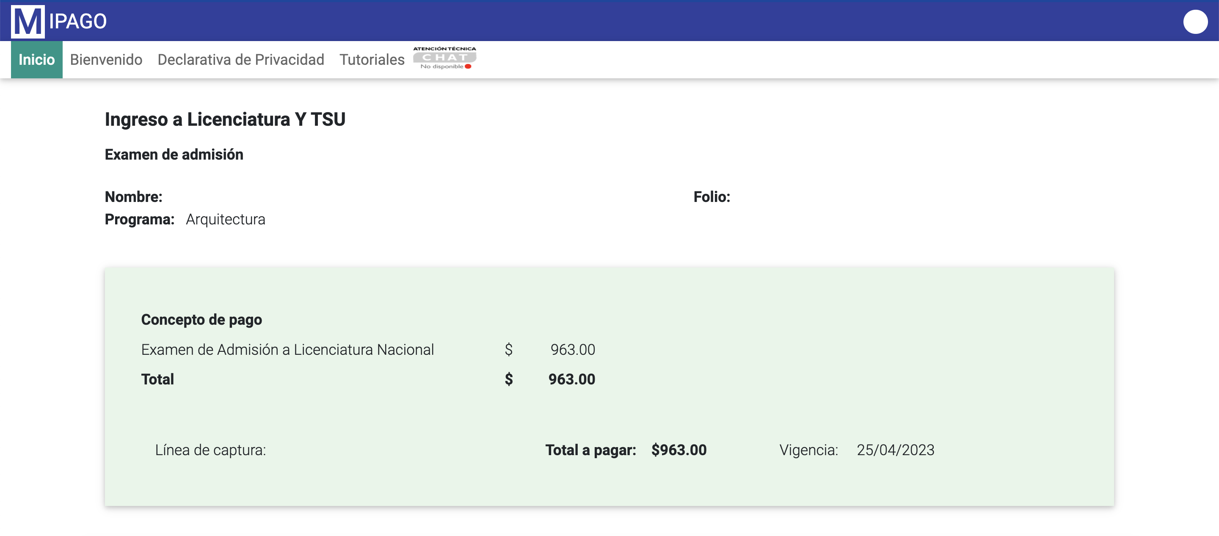The width and height of the screenshot is (1219, 536).
Task: Click the 'Línea de captura' label
Action: (x=210, y=450)
